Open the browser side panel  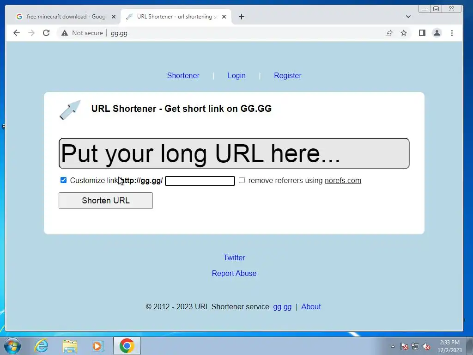tap(422, 33)
